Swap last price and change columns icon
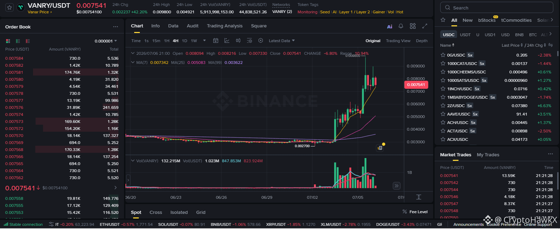The image size is (560, 229). click(x=551, y=45)
